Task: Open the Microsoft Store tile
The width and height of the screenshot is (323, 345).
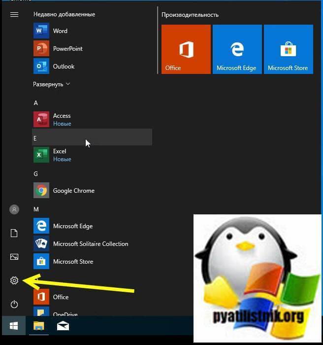Action: click(x=288, y=49)
